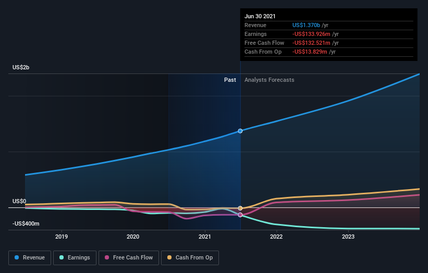This screenshot has height=273, width=428.
Task: Click the blue Revenue legend dot
Action: pyautogui.click(x=17, y=257)
